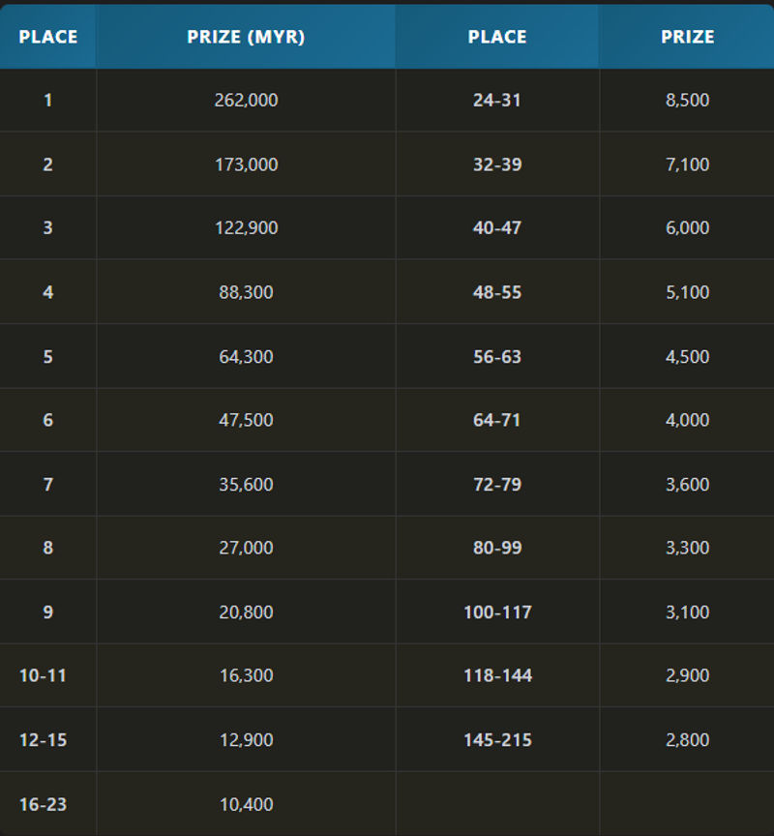Click the PRIZE (MYR) column header
The image size is (774, 836).
click(246, 37)
